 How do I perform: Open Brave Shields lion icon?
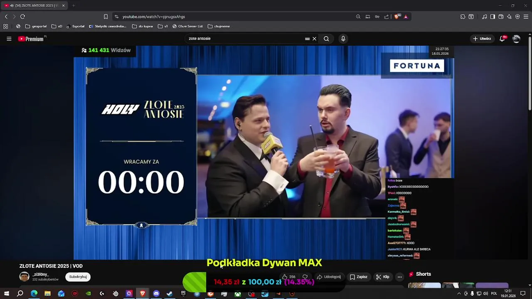397,17
